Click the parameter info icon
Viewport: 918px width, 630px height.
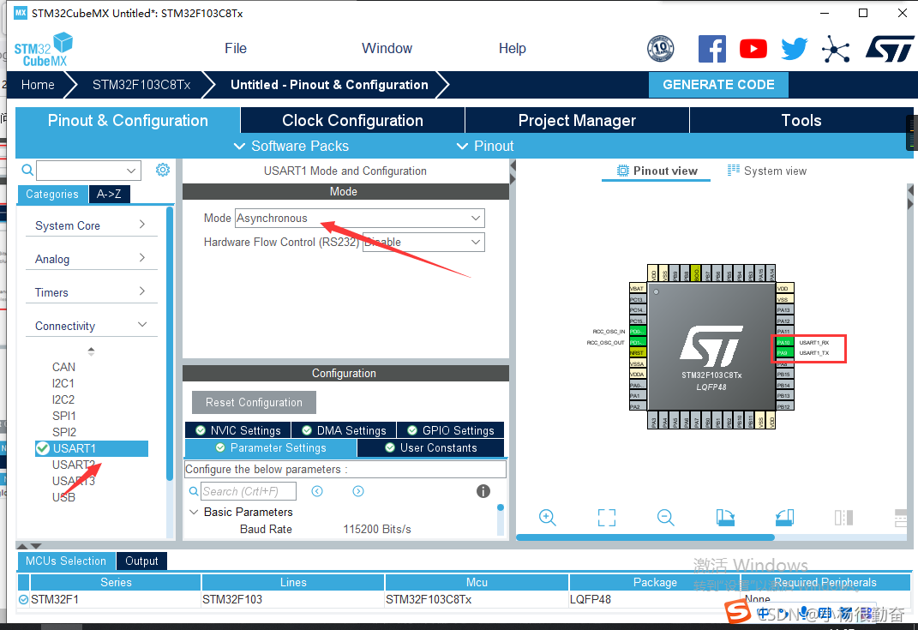(x=483, y=491)
